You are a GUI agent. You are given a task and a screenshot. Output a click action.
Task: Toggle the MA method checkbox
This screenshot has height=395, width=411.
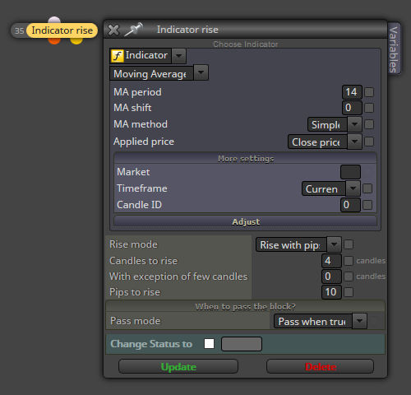click(369, 124)
